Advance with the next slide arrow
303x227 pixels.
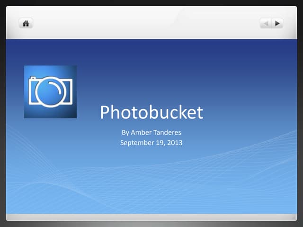pos(277,23)
